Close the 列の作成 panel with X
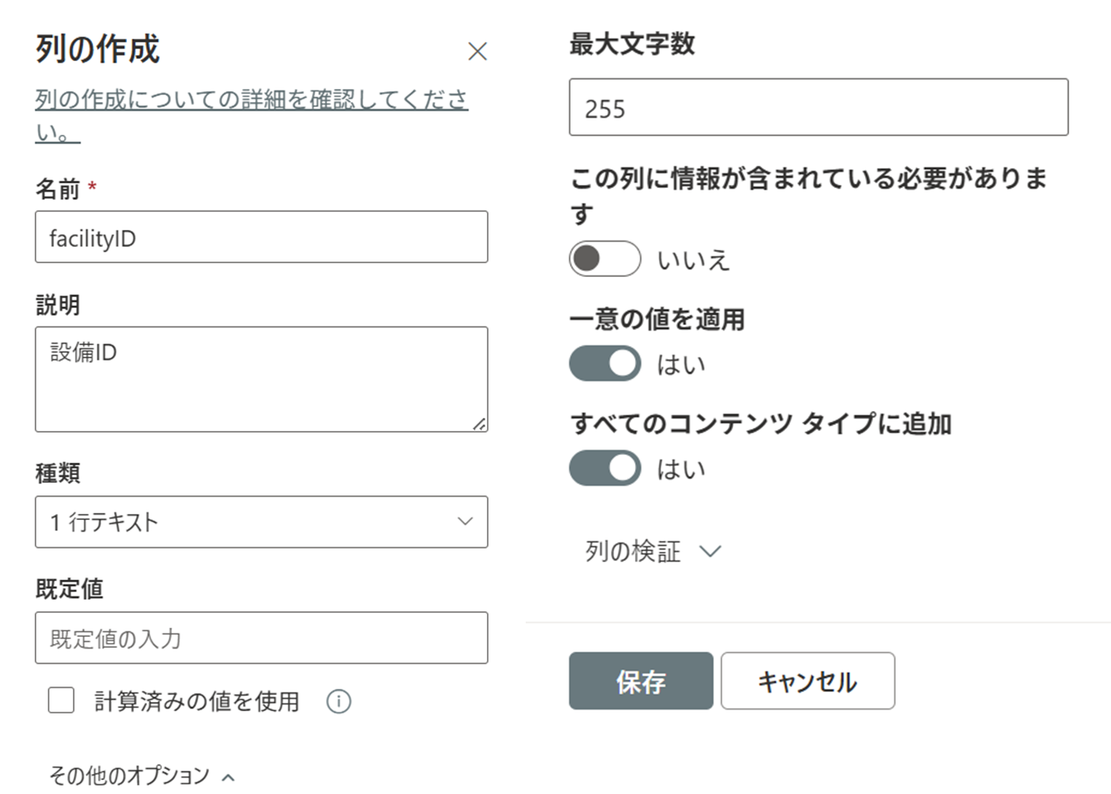 click(x=478, y=52)
